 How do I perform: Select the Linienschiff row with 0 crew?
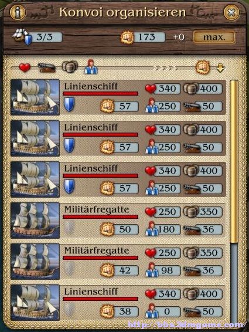pyautogui.click(x=118, y=303)
